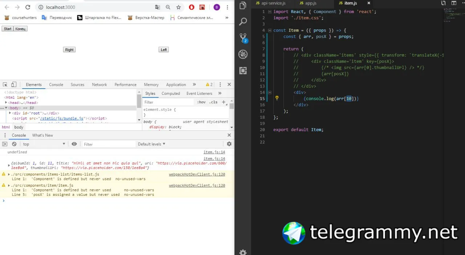Screen dimensions: 465x255
Task: Go forward in Chrome
Action: coord(17,7)
